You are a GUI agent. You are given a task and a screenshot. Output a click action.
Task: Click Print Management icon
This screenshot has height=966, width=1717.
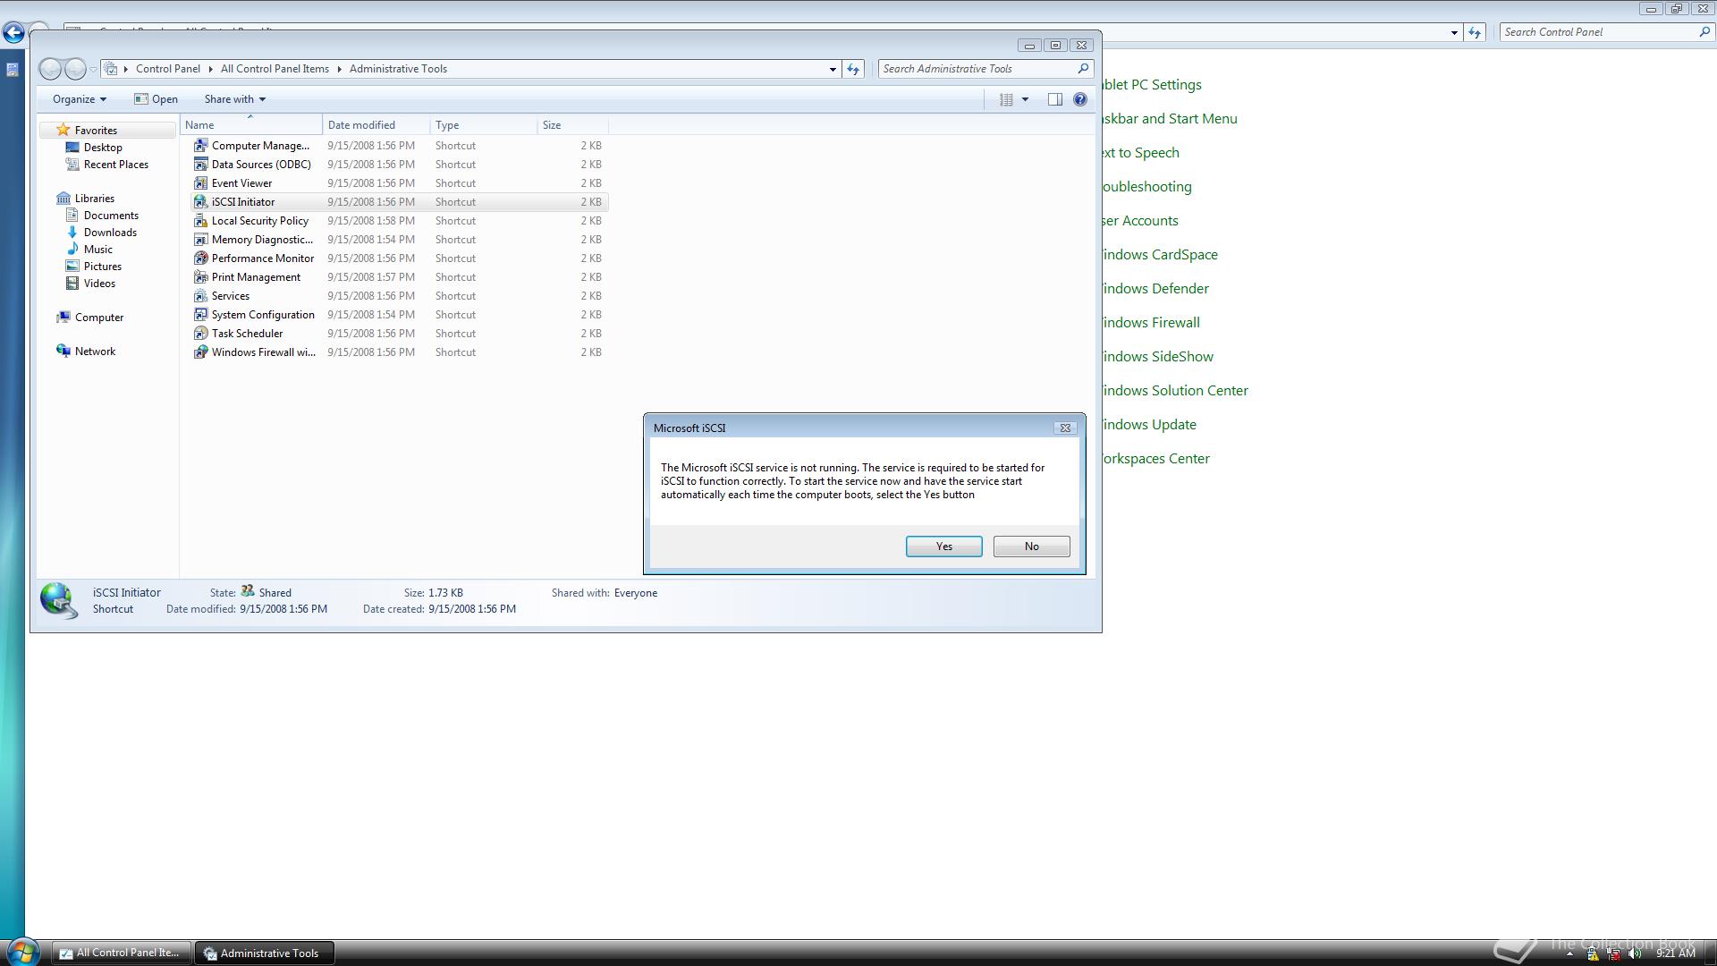pyautogui.click(x=201, y=277)
